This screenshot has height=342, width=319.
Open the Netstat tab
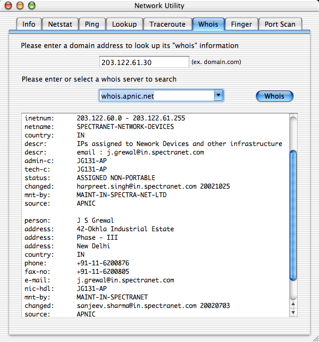60,24
